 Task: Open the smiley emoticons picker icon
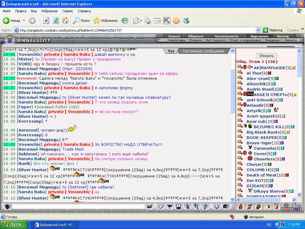coord(217,206)
